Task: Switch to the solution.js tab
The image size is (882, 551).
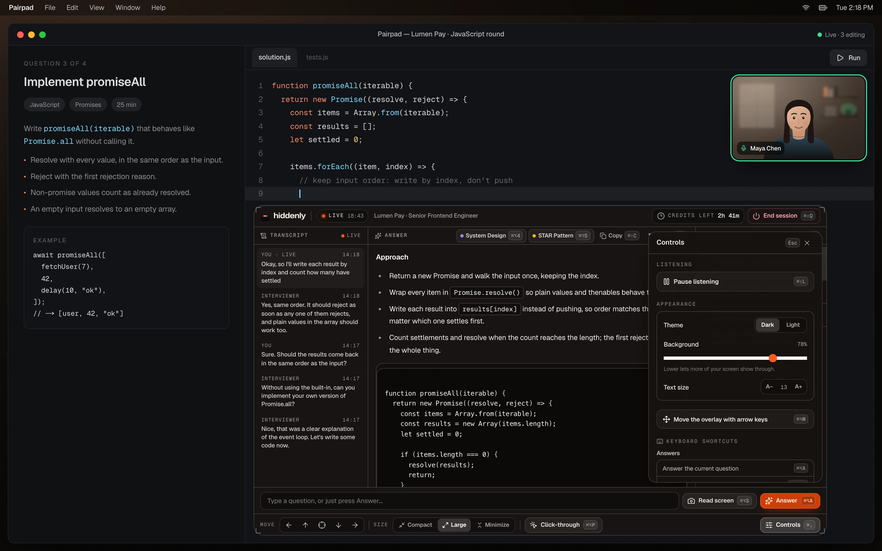Action: coord(275,57)
